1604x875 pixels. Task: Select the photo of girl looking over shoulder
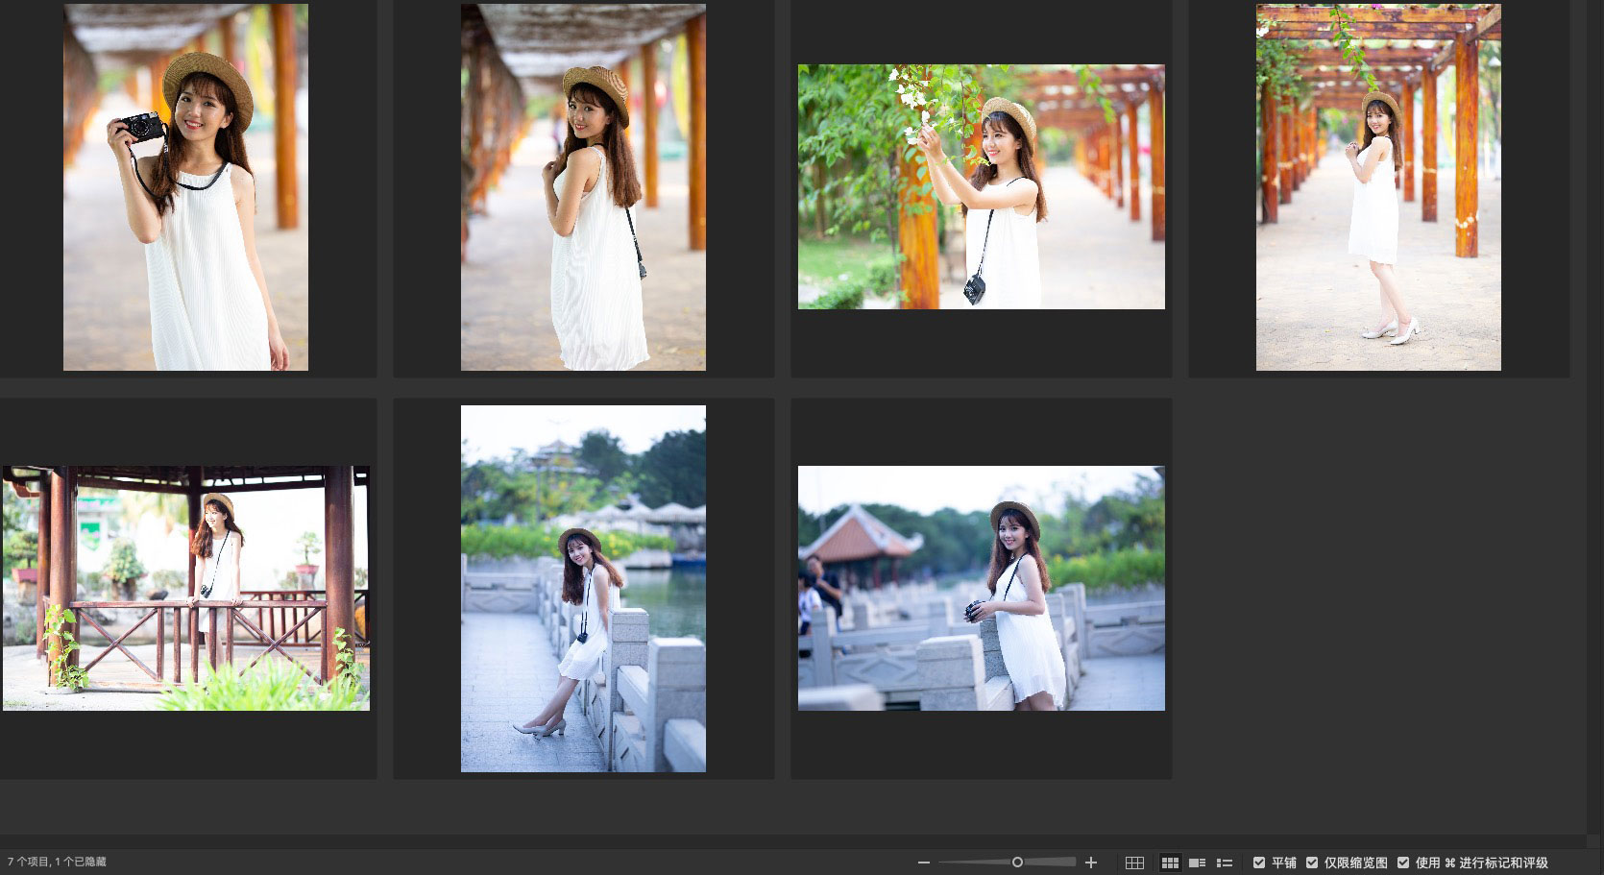[583, 187]
